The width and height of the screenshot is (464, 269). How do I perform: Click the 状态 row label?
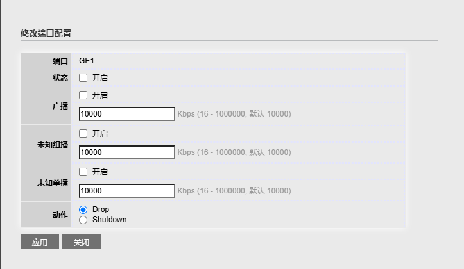(60, 78)
